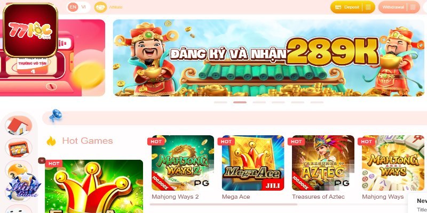This screenshot has height=213, width=427.
Task: Open the Treasures of Aztec game
Action: pyautogui.click(x=323, y=163)
